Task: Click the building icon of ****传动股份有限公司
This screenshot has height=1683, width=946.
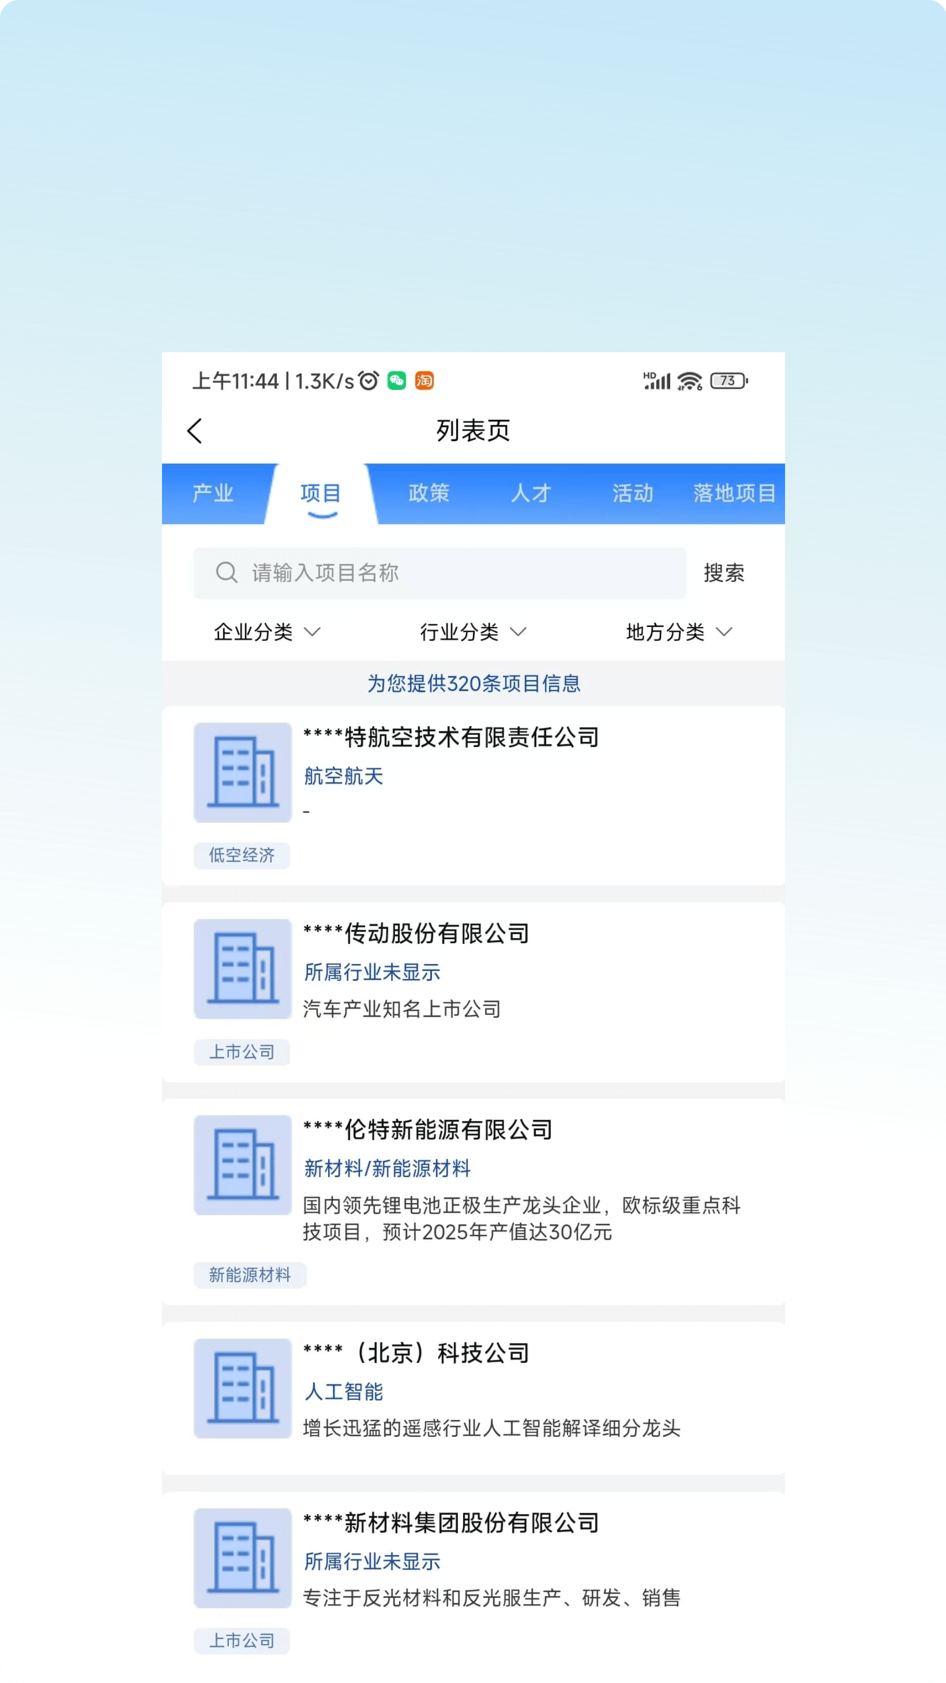Action: coord(242,969)
